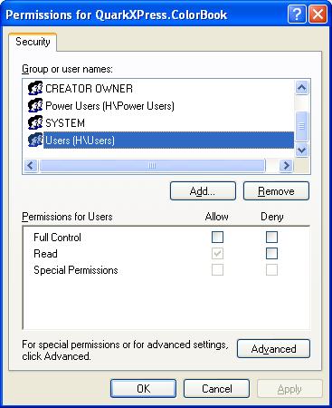This screenshot has width=332, height=408.
Task: Click the horizontal scroll left arrow
Action: click(31, 165)
